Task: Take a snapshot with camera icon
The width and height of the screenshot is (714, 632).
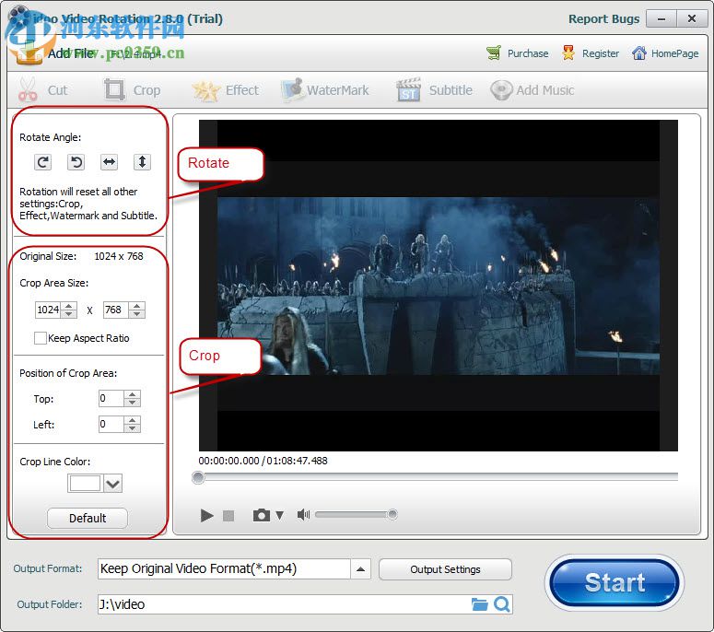Action: (x=262, y=515)
